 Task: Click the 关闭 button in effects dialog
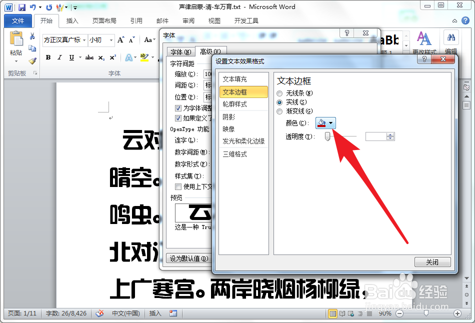pos(432,261)
